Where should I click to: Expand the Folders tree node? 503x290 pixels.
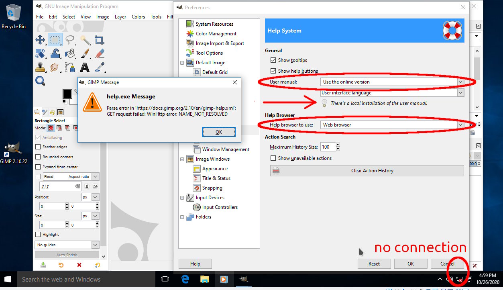click(x=182, y=217)
